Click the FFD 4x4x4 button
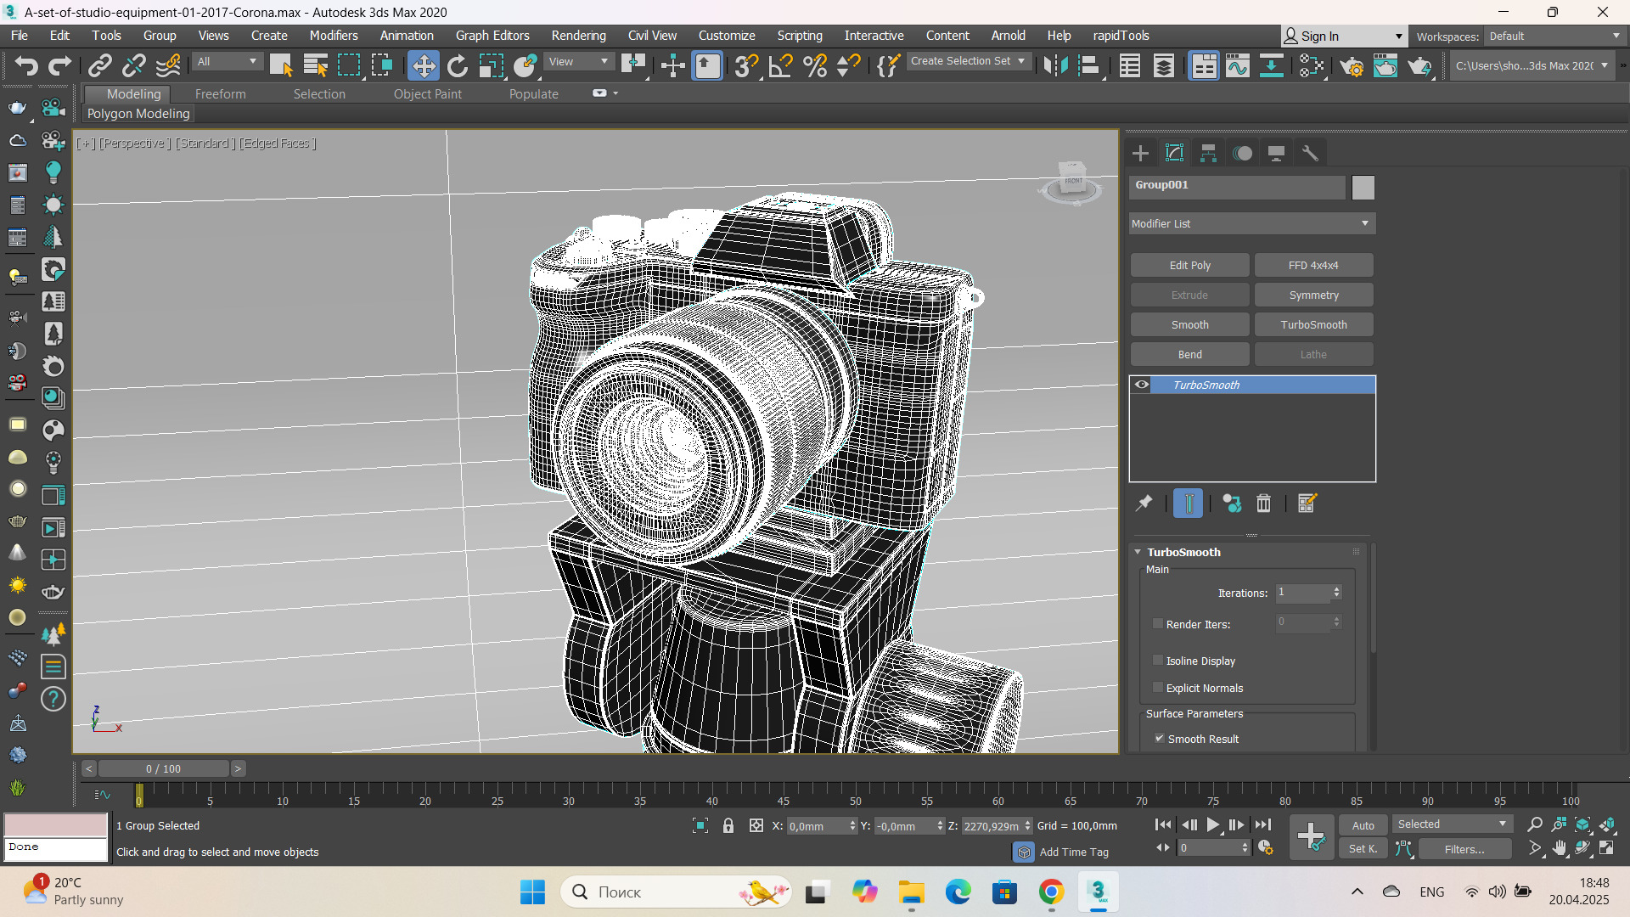1630x917 pixels. (1313, 265)
